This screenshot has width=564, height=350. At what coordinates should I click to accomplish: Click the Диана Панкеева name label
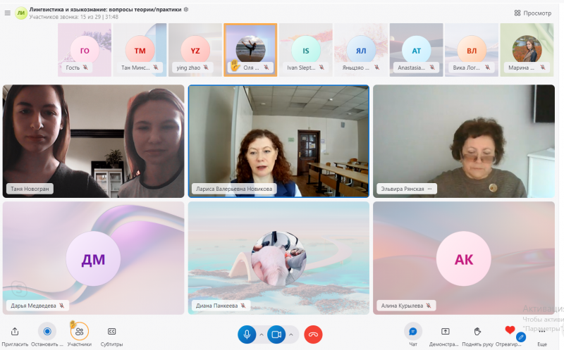click(x=217, y=306)
